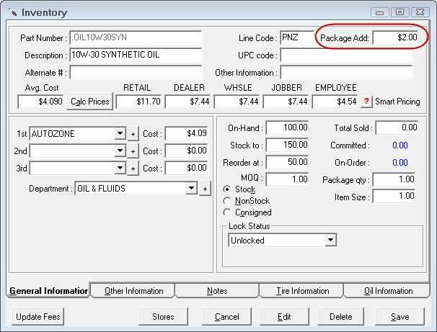The width and height of the screenshot is (437, 332).
Task: Open the 1st vendor AUTOZONE dropdown
Action: pyautogui.click(x=120, y=134)
